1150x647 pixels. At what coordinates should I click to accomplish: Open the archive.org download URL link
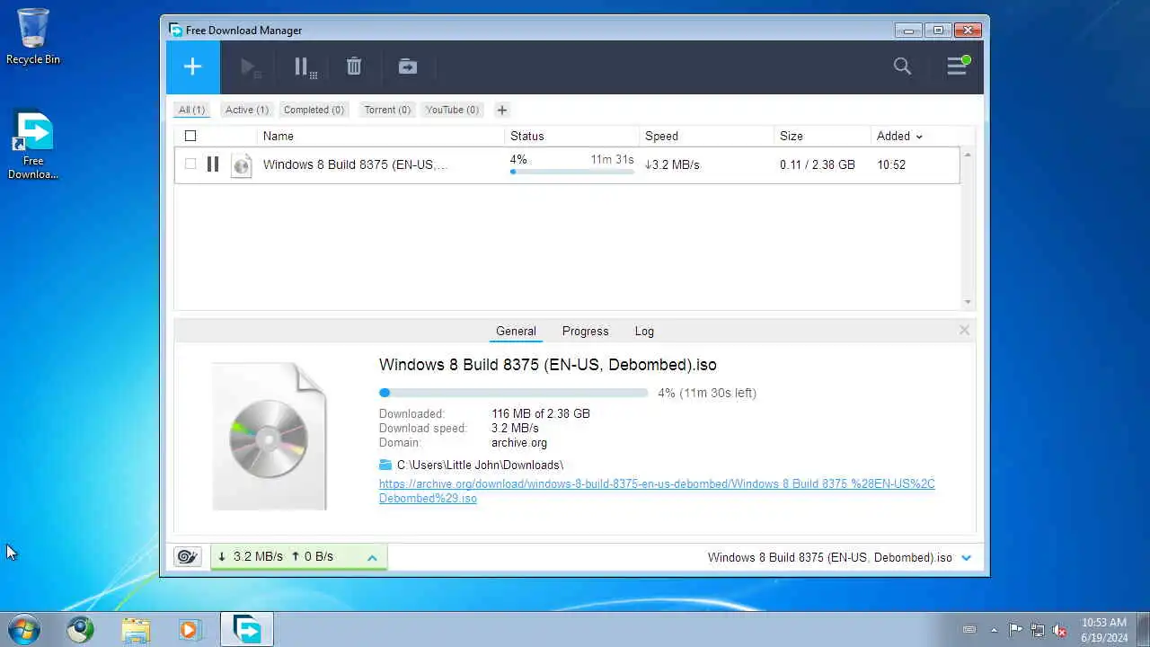(x=657, y=491)
